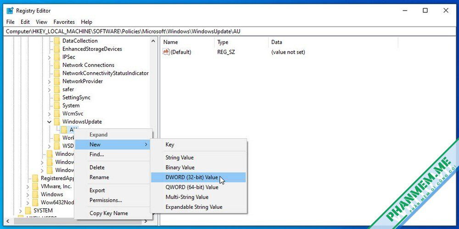
Task: Click the (value not set) data cell
Action: point(288,52)
